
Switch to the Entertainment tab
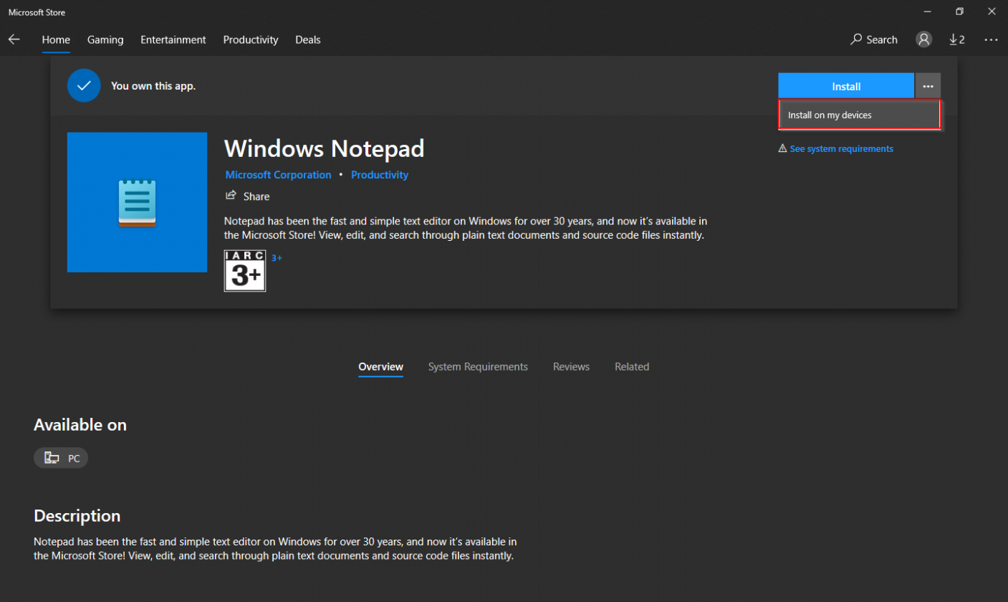pos(173,39)
